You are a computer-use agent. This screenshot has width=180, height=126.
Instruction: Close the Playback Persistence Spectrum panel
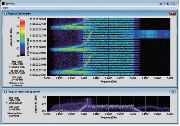click(172, 91)
